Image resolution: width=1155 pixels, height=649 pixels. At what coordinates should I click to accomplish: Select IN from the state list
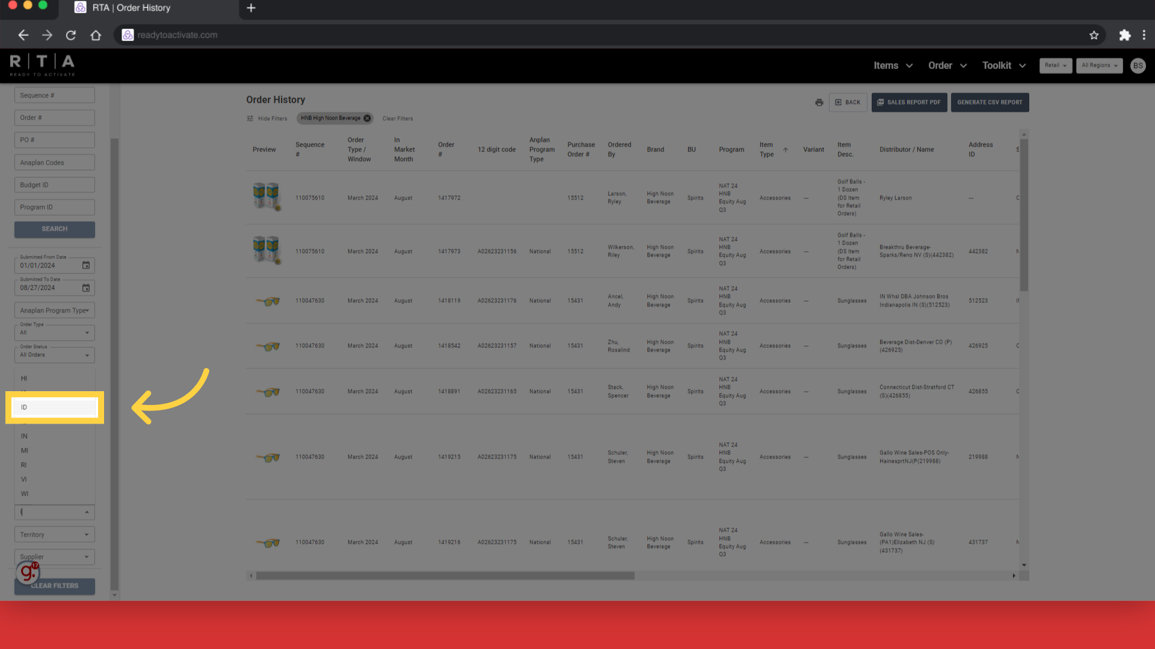[55, 436]
